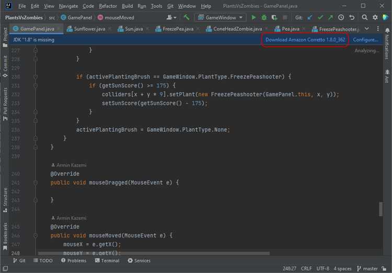Open the Navigate menu
This screenshot has height=273, width=392.
pos(68,6)
